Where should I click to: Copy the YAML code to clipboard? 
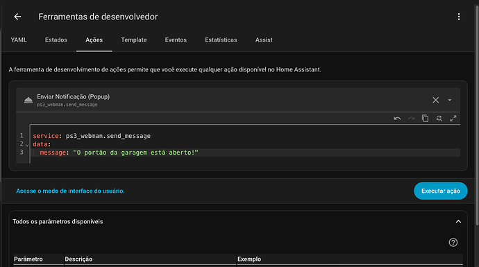pyautogui.click(x=425, y=119)
